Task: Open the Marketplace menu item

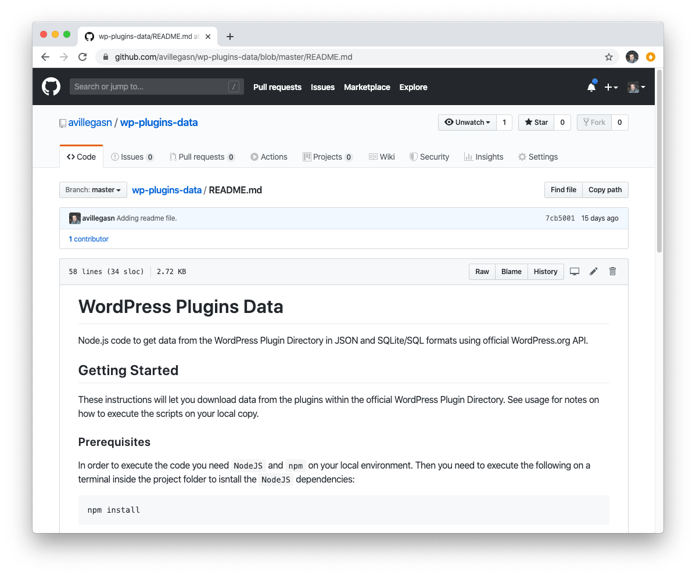Action: (x=367, y=87)
